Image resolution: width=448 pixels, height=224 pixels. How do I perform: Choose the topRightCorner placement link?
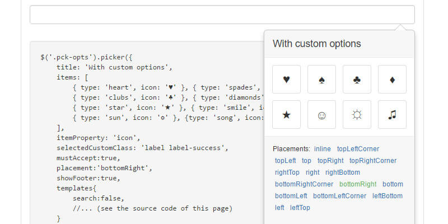pyautogui.click(x=373, y=161)
